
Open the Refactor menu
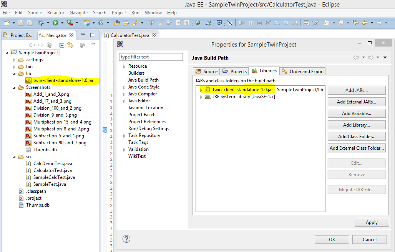pyautogui.click(x=55, y=12)
